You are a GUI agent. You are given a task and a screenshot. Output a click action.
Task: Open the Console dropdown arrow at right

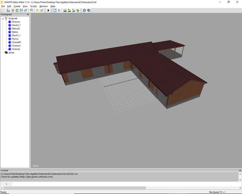[240, 179]
